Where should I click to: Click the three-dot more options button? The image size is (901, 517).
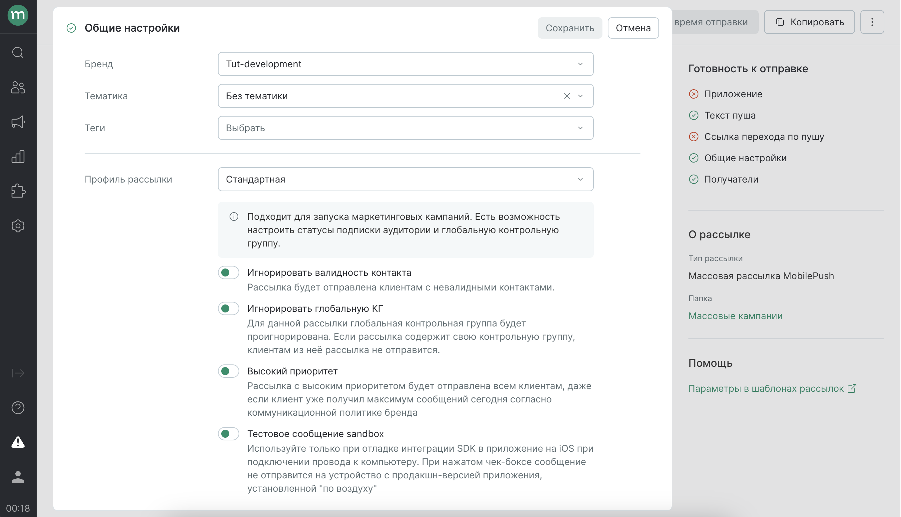[x=872, y=22]
